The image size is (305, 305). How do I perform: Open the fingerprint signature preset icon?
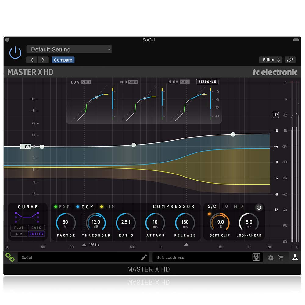[256, 257]
